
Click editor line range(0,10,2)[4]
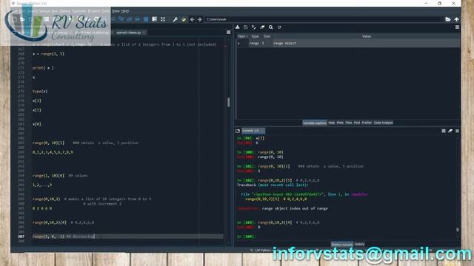pyautogui.click(x=63, y=222)
